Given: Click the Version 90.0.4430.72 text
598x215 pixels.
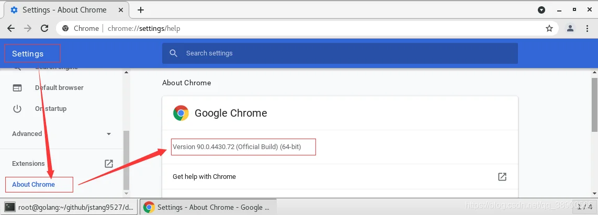Looking at the screenshot, I should 237,147.
